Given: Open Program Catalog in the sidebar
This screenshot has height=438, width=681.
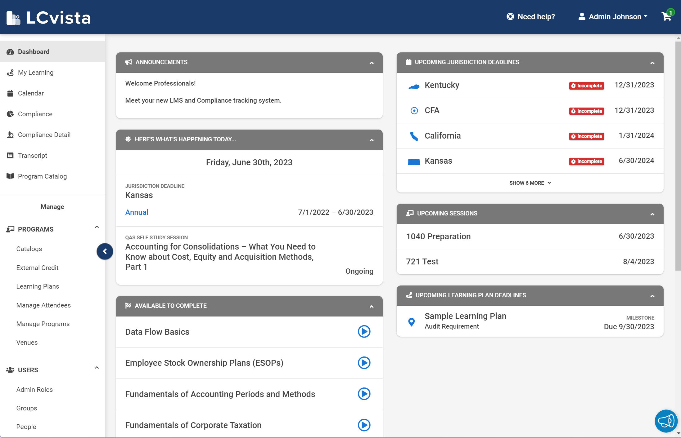Looking at the screenshot, I should click(52, 176).
